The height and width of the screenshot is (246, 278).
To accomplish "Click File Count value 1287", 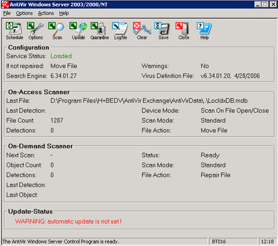I will coord(57,121).
